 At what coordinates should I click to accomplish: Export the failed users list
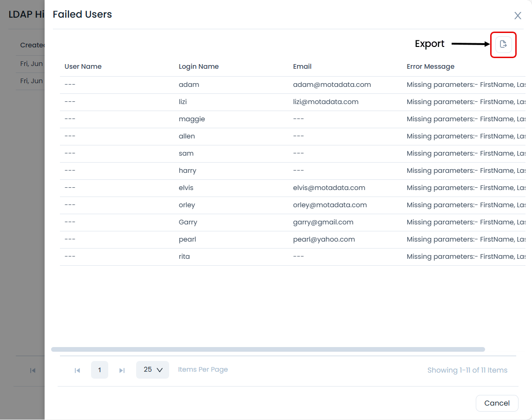[x=503, y=44]
